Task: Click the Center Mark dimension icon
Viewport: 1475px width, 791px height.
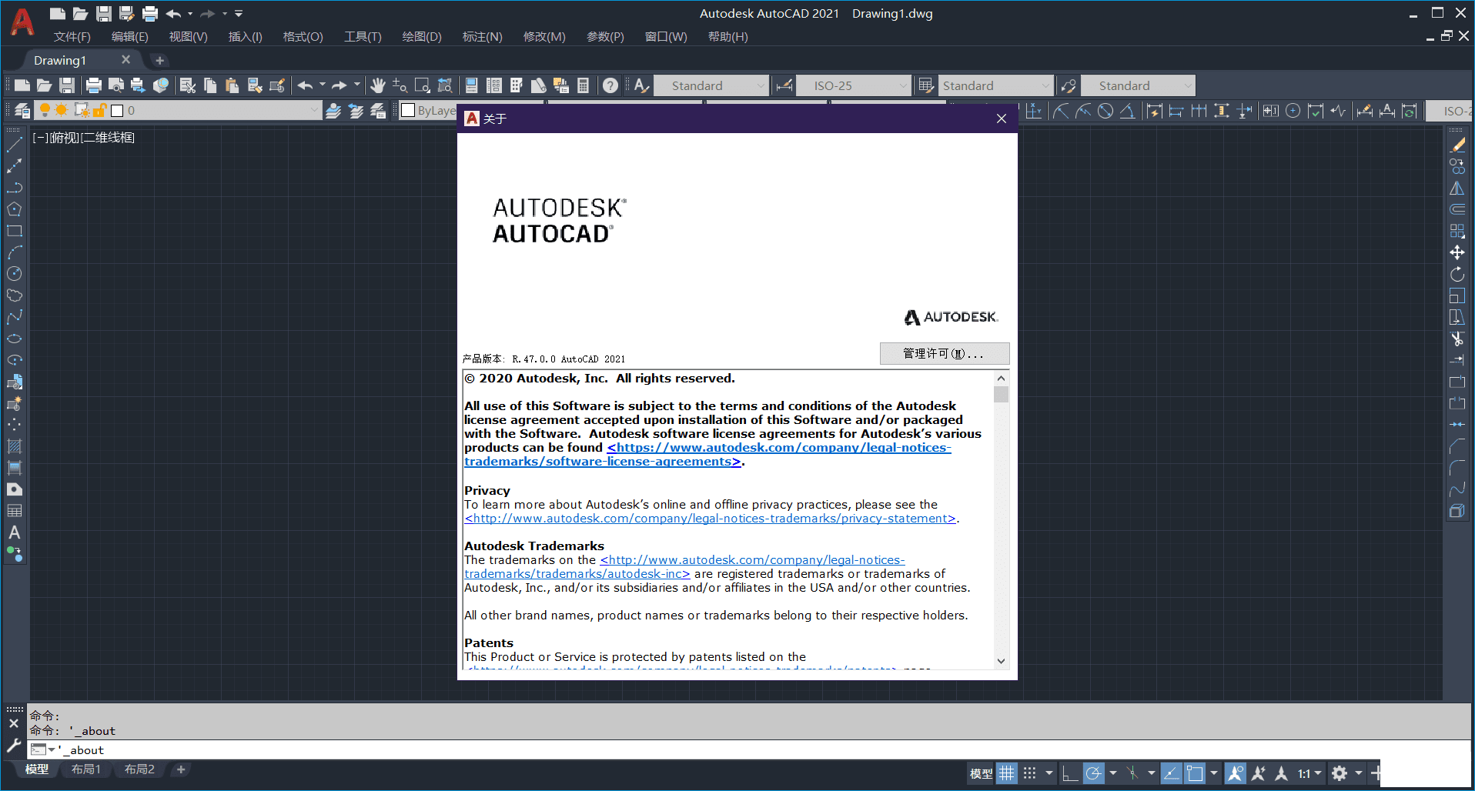Action: pyautogui.click(x=1293, y=111)
